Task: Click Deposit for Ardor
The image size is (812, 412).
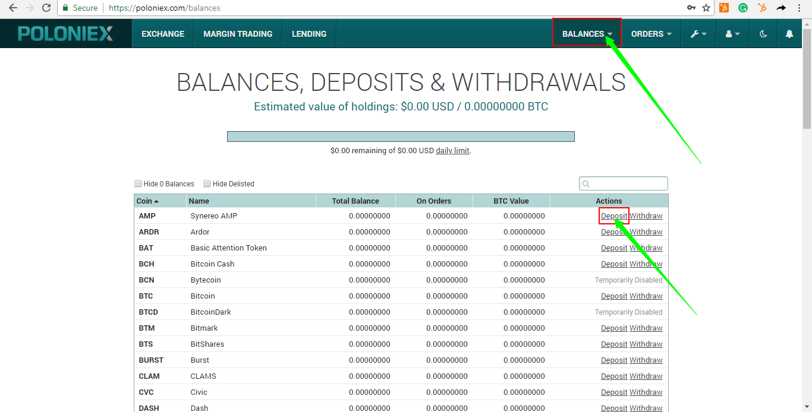Action: point(614,232)
